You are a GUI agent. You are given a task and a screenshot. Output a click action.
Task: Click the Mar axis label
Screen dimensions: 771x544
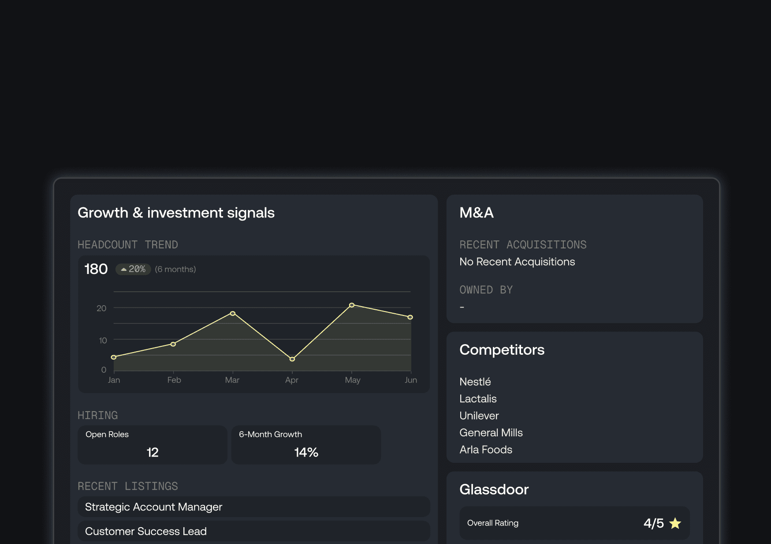pos(232,380)
